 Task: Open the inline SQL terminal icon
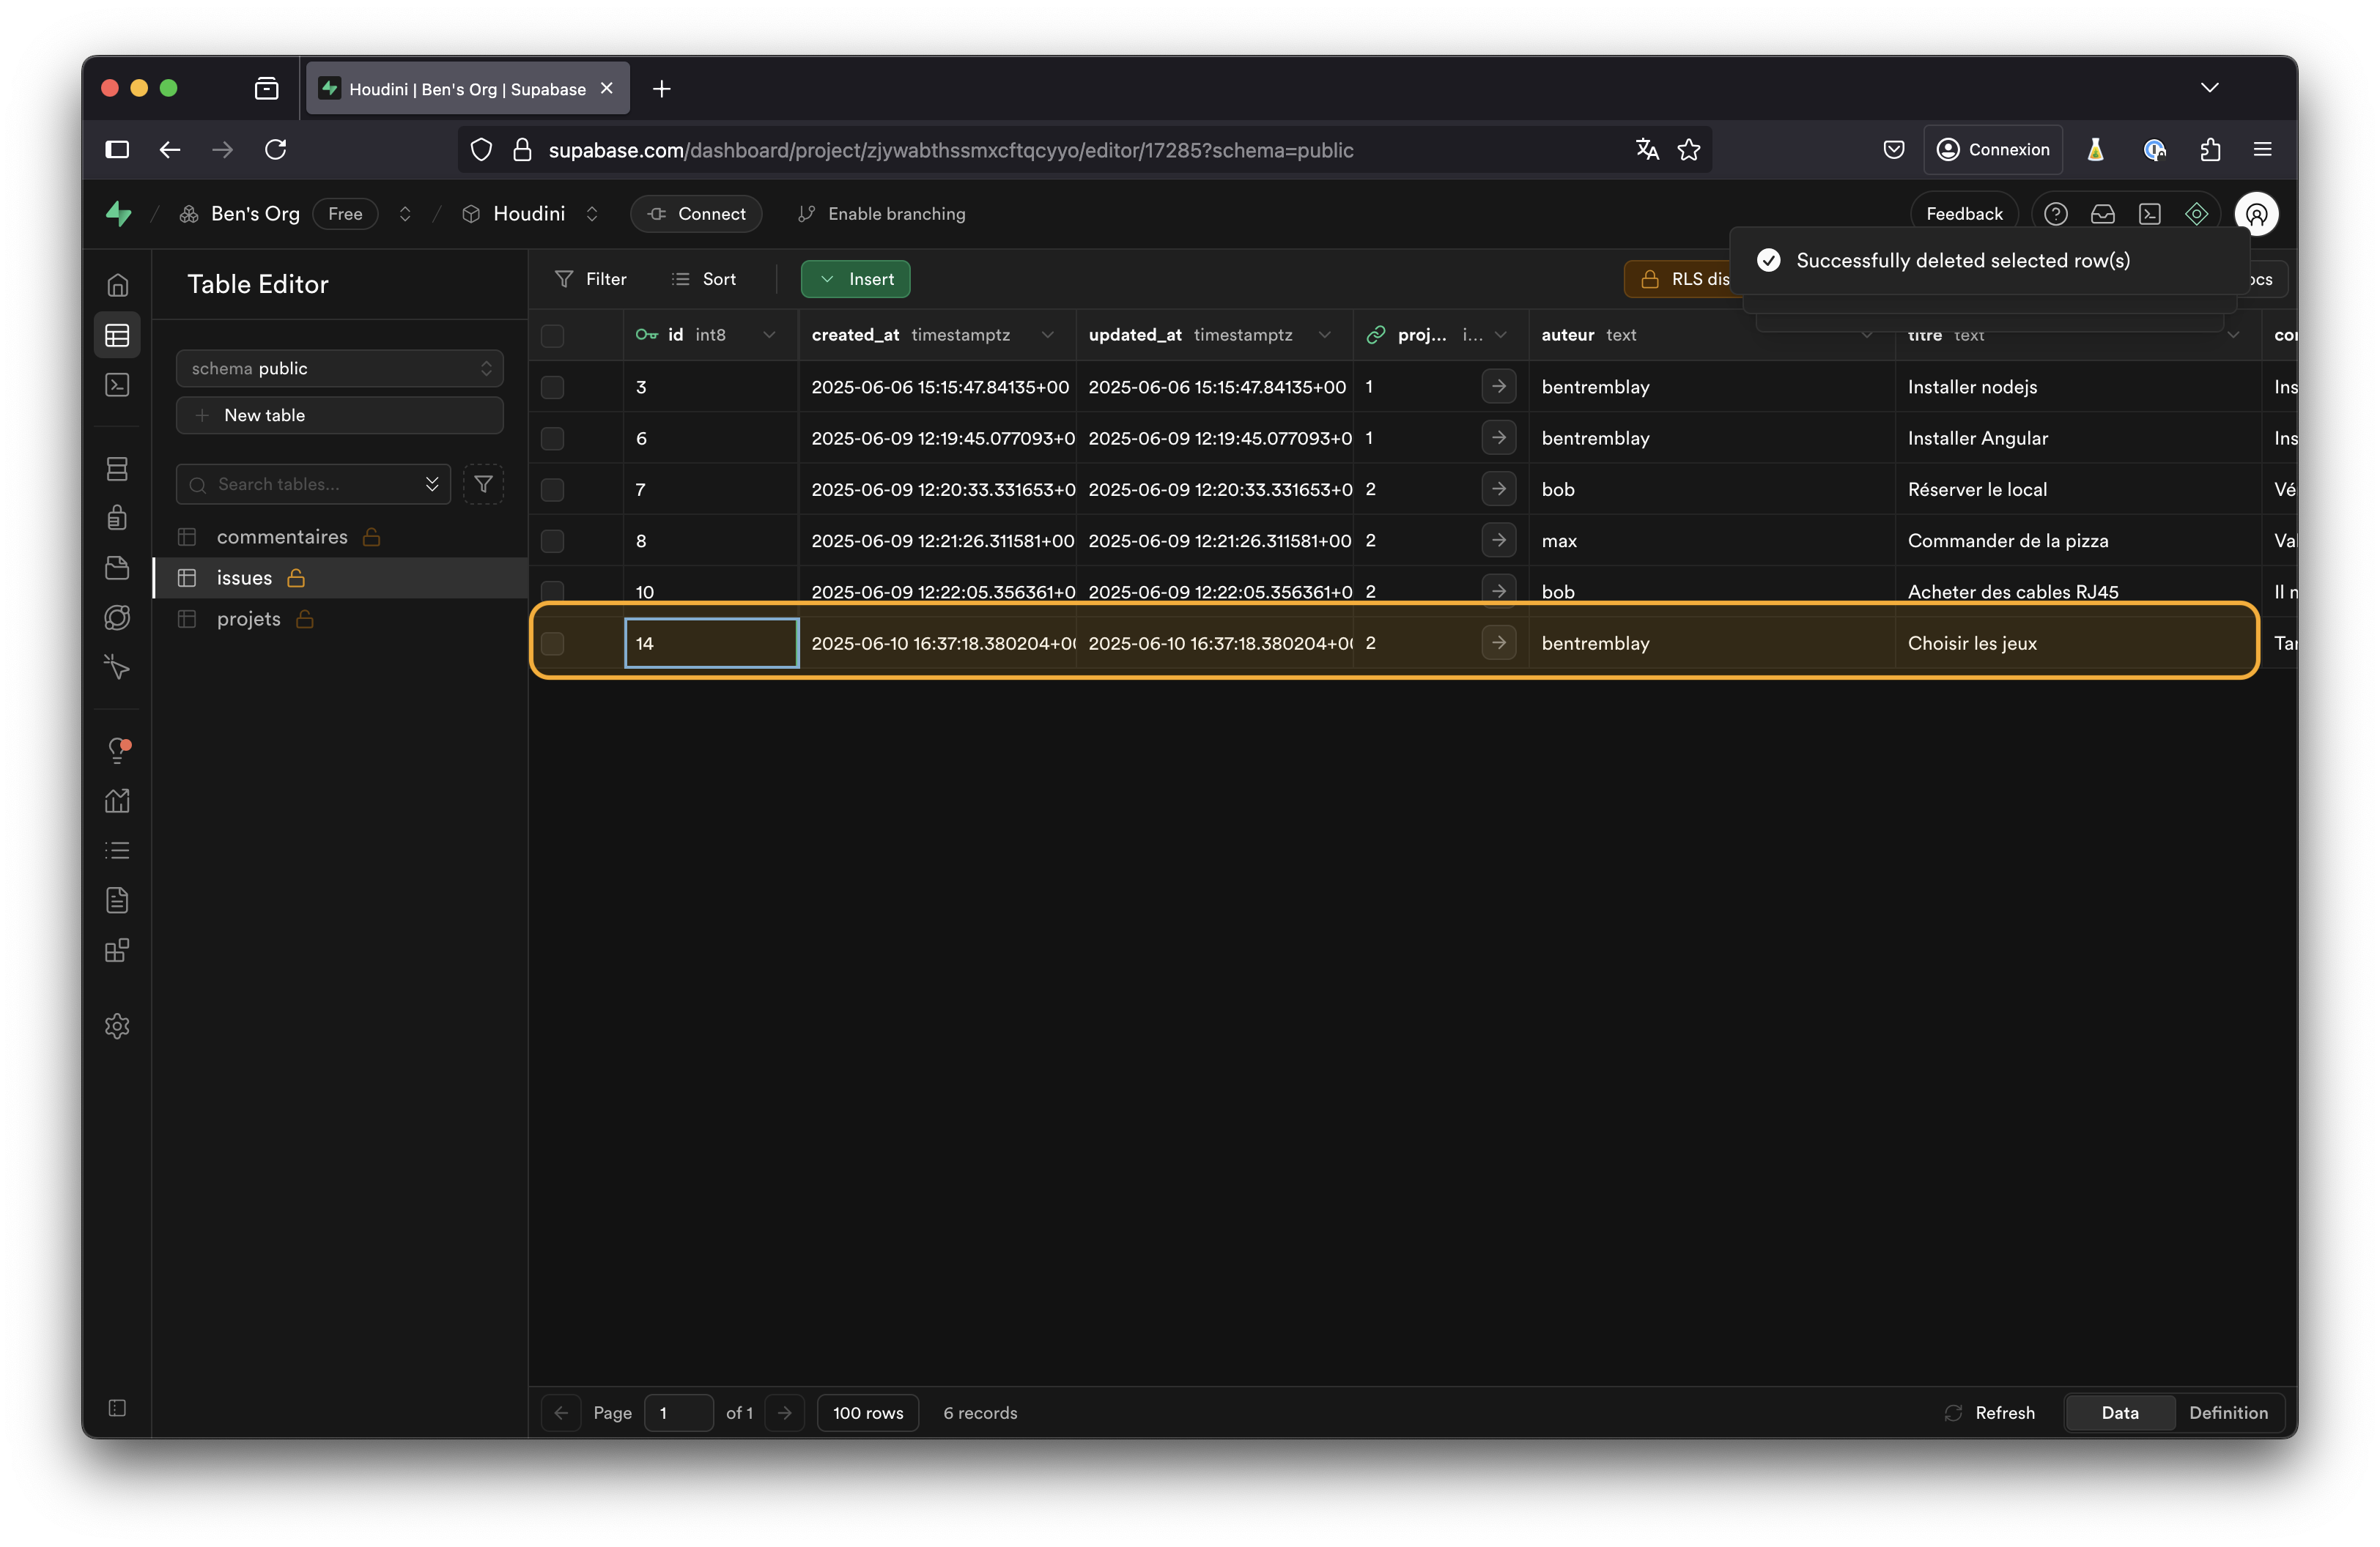point(2149,214)
